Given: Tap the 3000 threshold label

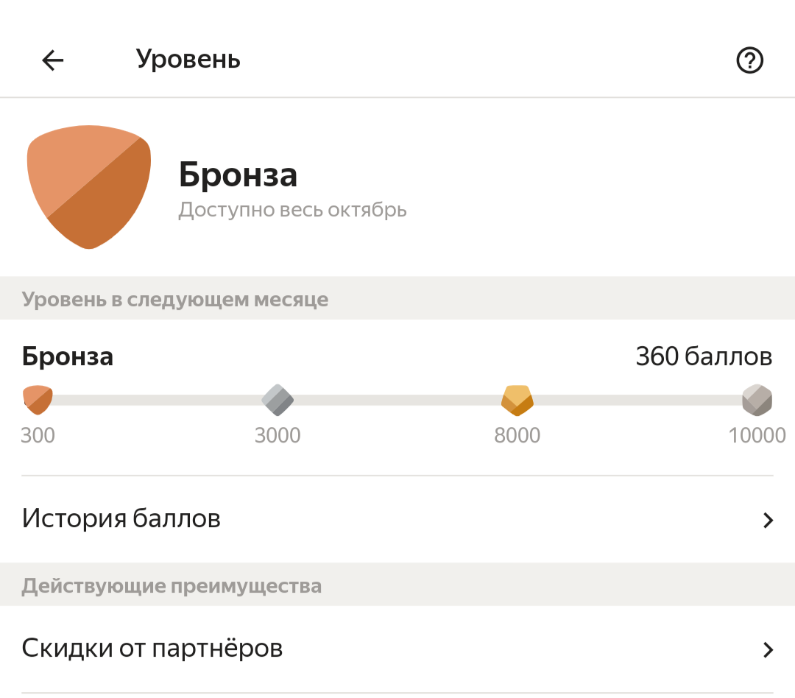Looking at the screenshot, I should pyautogui.click(x=278, y=435).
